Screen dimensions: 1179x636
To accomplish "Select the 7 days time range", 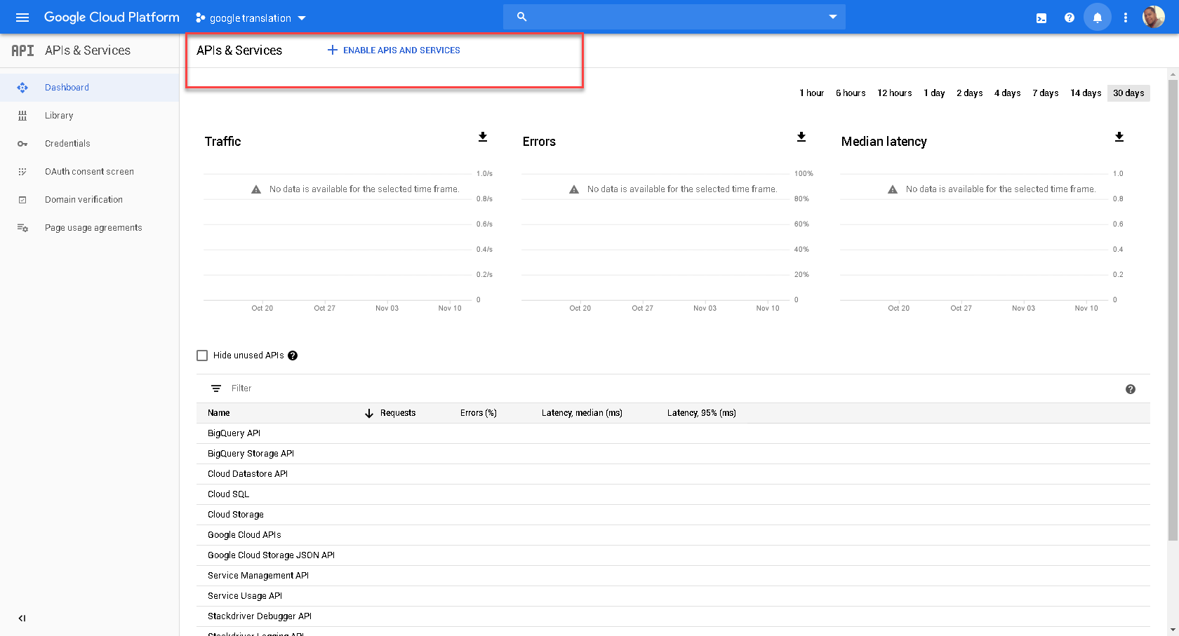I will tap(1045, 93).
